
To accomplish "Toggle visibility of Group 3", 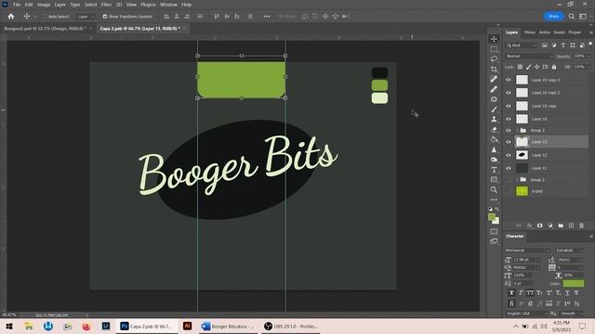I will pos(509,131).
